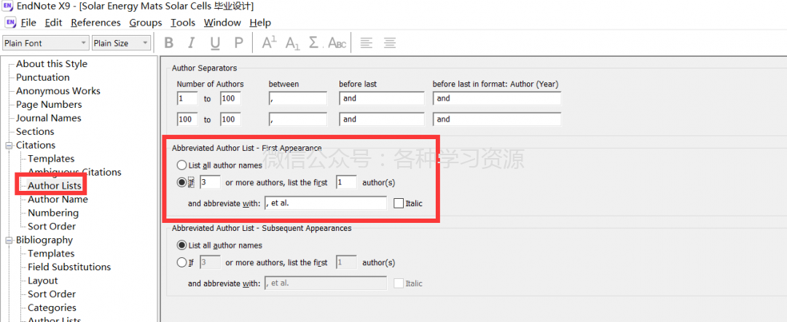Screen dimensions: 787x322
Task: Click first row before last field
Action: [381, 98]
